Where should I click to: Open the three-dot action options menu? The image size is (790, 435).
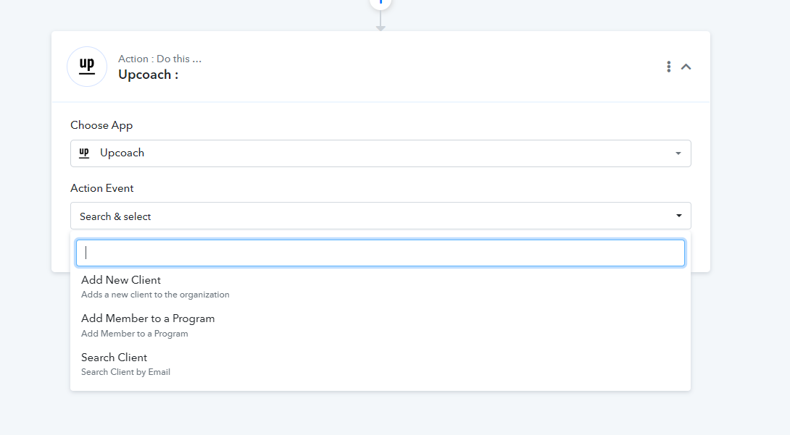click(x=668, y=67)
